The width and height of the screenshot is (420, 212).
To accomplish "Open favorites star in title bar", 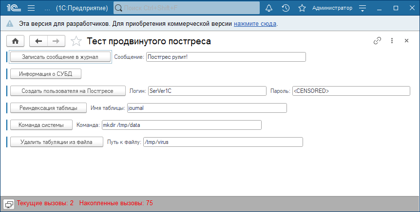I will pos(302,8).
